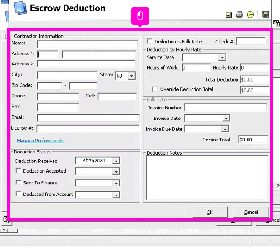Click the Escrow Deduction documents icon
The image size is (280, 249).
pyautogui.click(x=21, y=8)
